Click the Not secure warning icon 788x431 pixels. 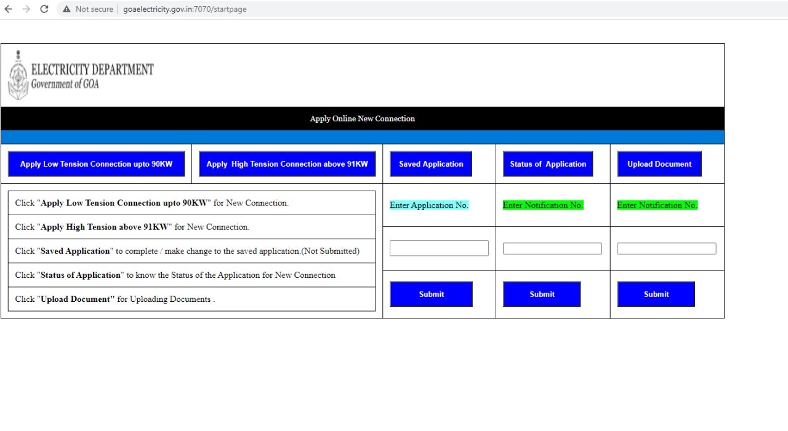(66, 9)
